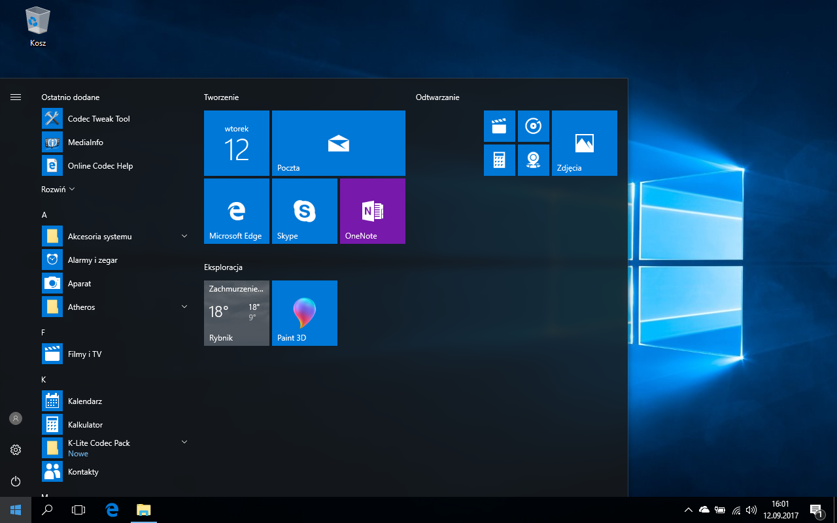The image size is (837, 523).
Task: Open the Skype tile
Action: click(304, 211)
